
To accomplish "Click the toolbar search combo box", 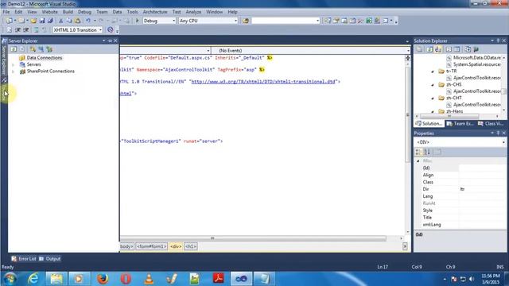I will [x=286, y=21].
